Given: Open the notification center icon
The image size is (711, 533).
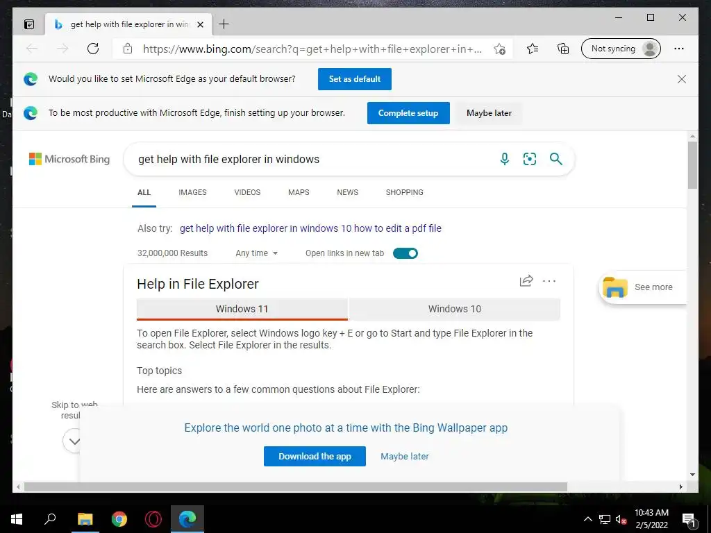Looking at the screenshot, I should coord(689,520).
